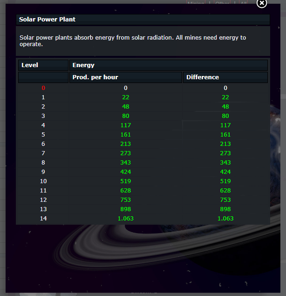Click the Prod. per hour header
The height and width of the screenshot is (296, 286).
126,77
